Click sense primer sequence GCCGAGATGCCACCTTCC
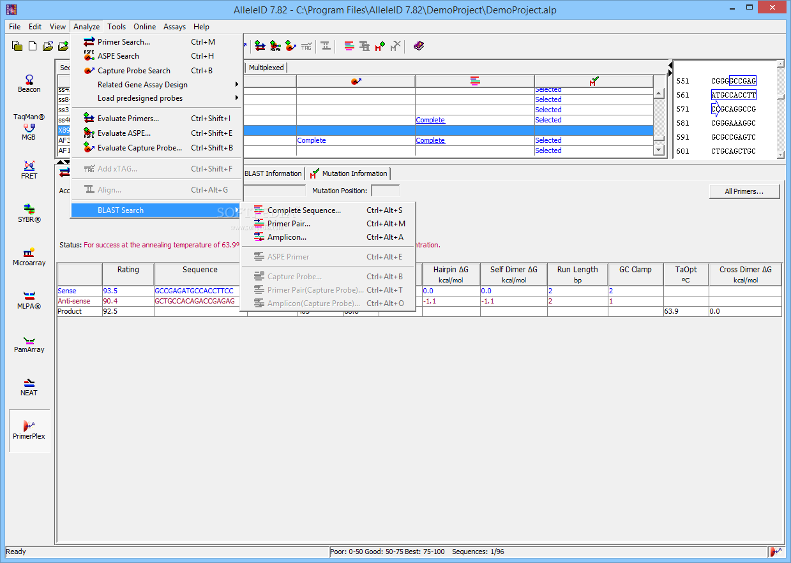 tap(194, 291)
